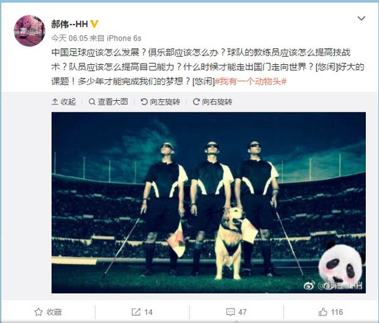Click the yellow verified V badge
The width and height of the screenshot is (379, 323).
[94, 24]
